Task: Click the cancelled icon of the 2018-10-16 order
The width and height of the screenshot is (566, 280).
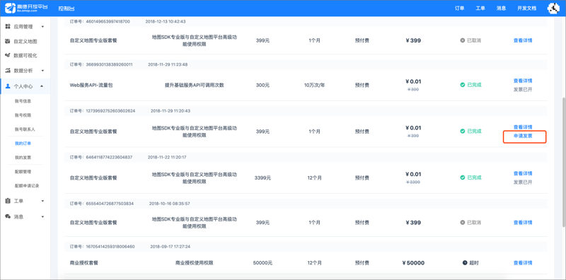Action: (x=463, y=223)
